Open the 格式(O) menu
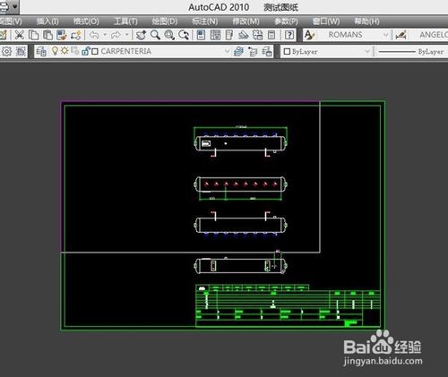Image resolution: width=448 pixels, height=377 pixels. pos(86,21)
